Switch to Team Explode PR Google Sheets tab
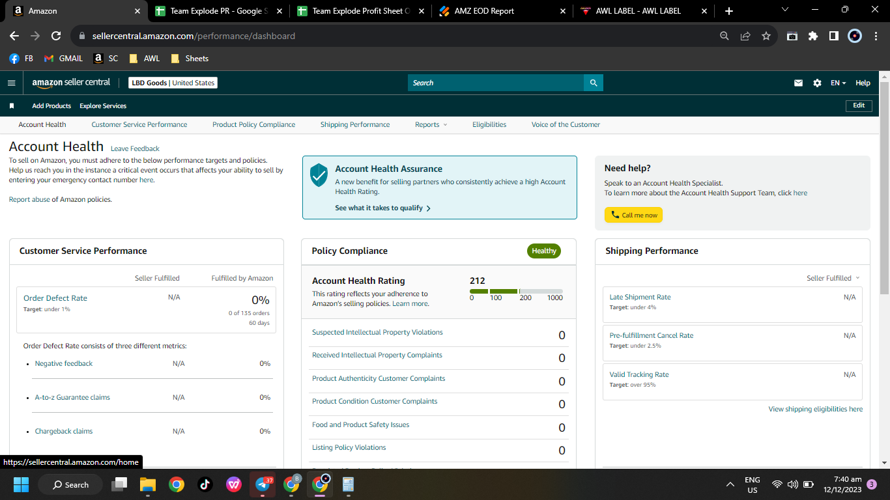 tap(219, 11)
